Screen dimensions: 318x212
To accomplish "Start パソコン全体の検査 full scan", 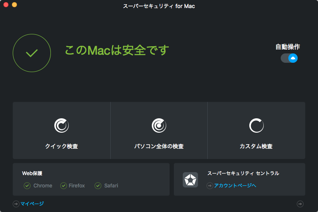I will (159, 130).
